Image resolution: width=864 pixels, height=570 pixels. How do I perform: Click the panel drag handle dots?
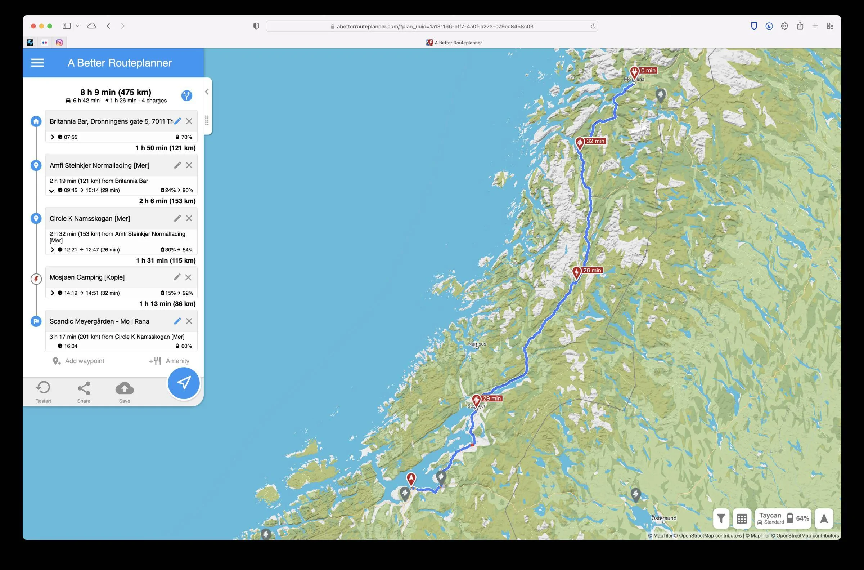coord(207,120)
